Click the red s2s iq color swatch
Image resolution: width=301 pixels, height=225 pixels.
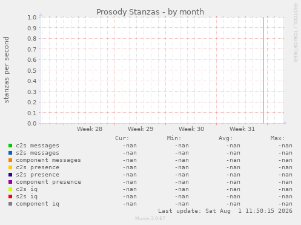pyautogui.click(x=10, y=196)
